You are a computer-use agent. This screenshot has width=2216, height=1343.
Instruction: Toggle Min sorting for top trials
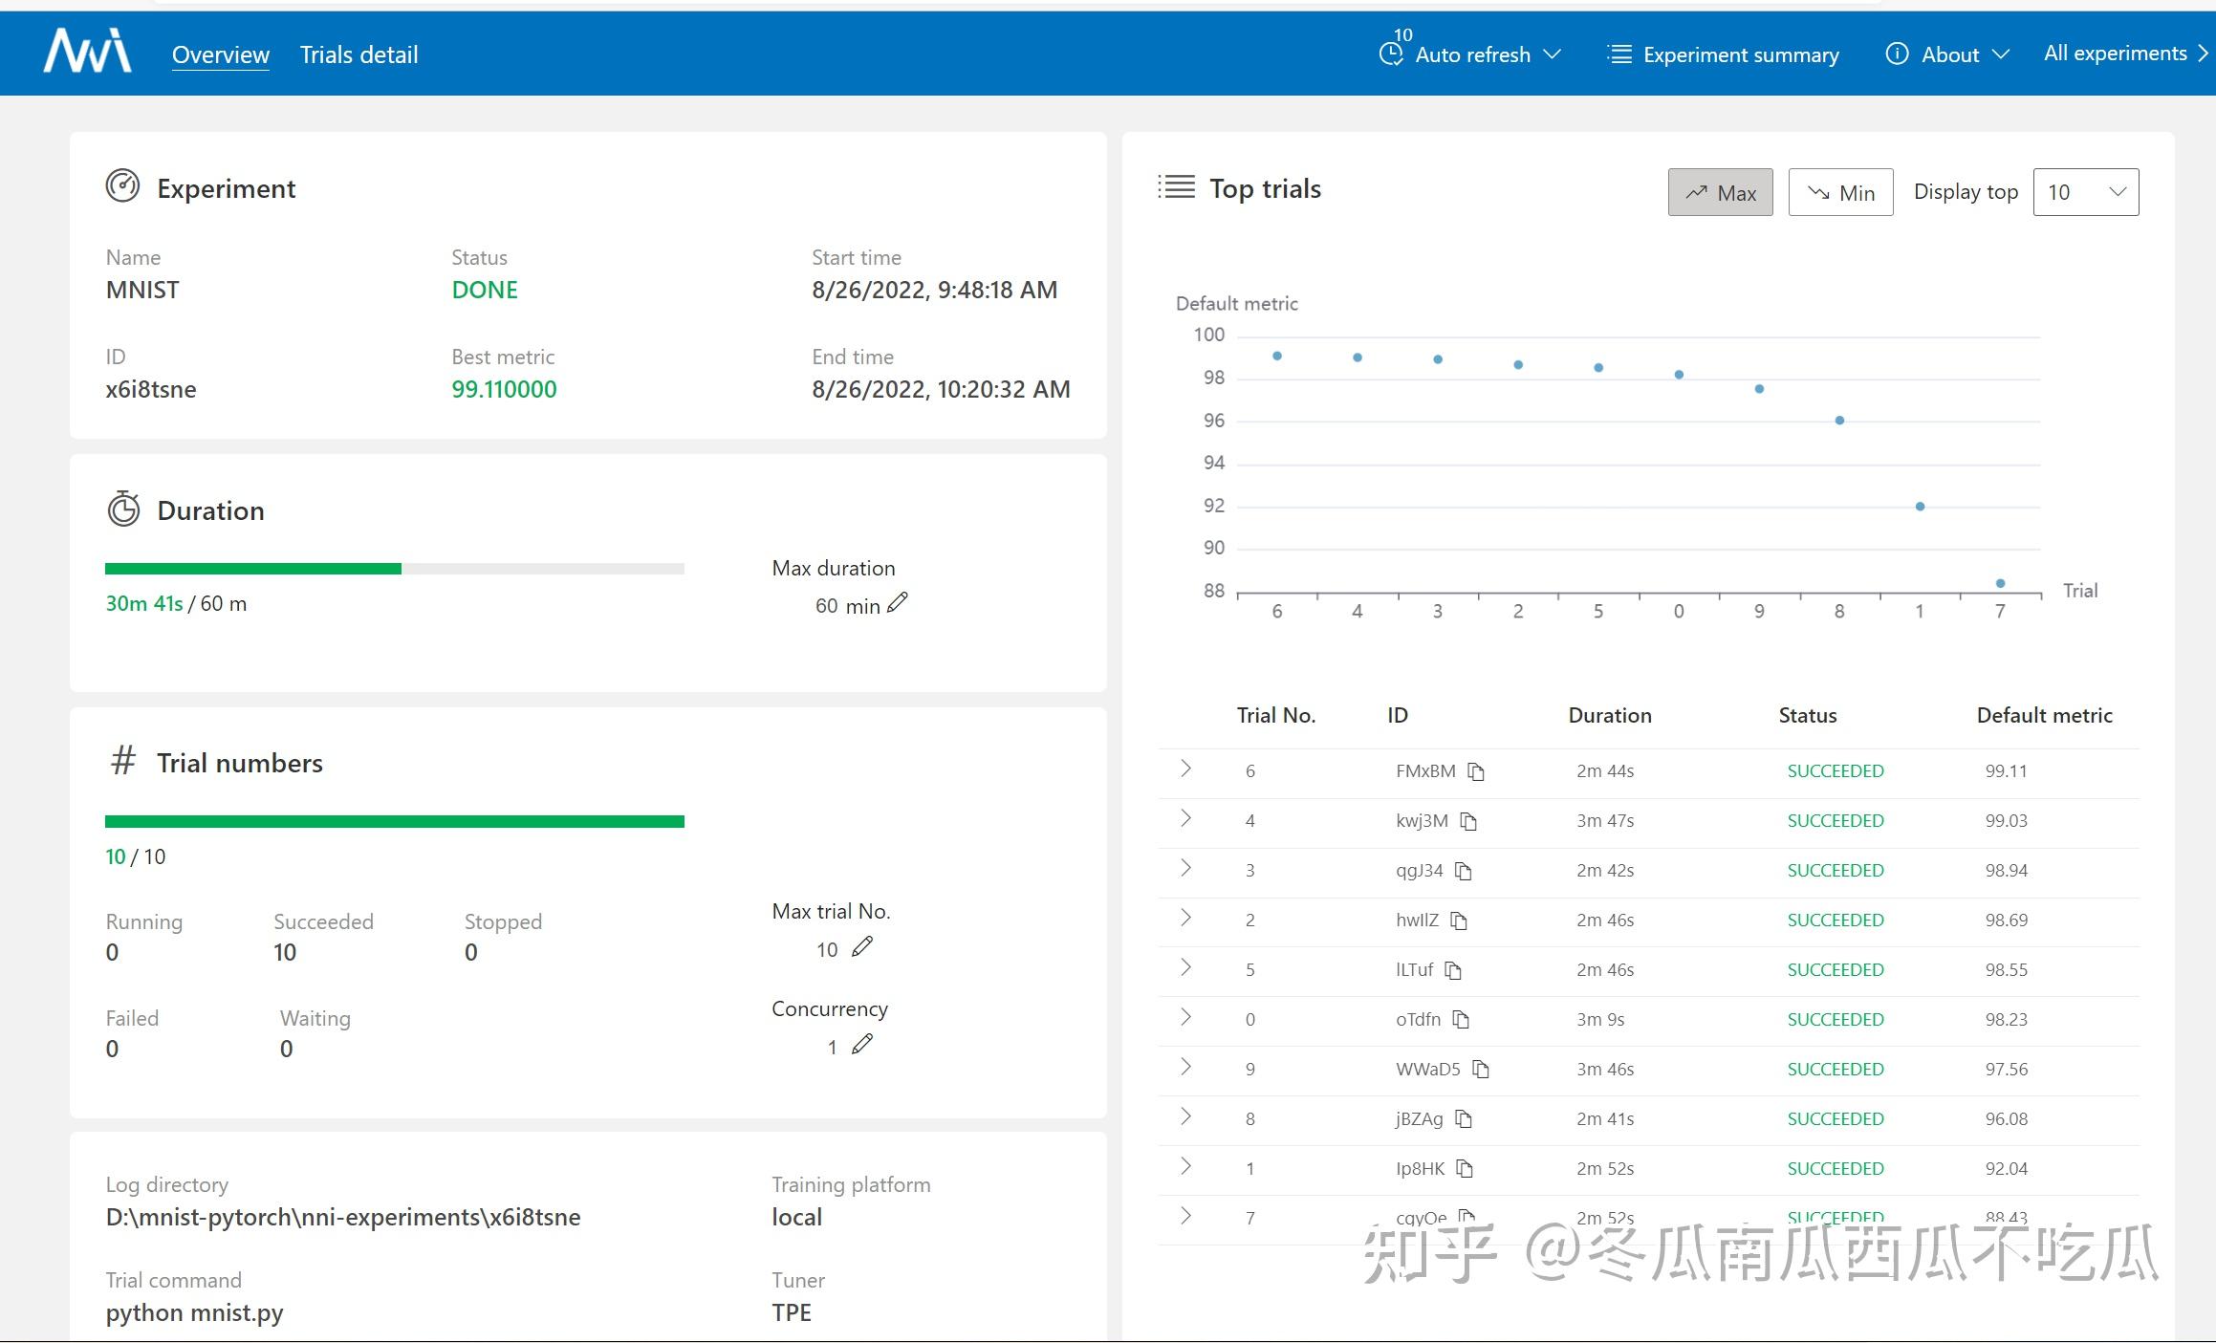(x=1839, y=191)
